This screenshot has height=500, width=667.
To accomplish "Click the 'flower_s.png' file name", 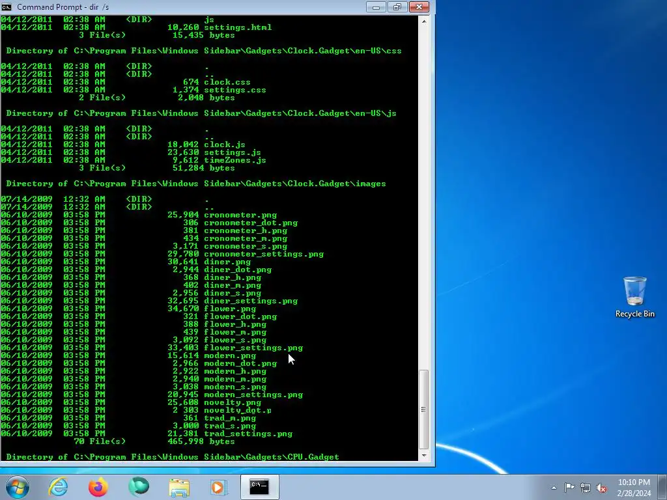I will coord(234,340).
